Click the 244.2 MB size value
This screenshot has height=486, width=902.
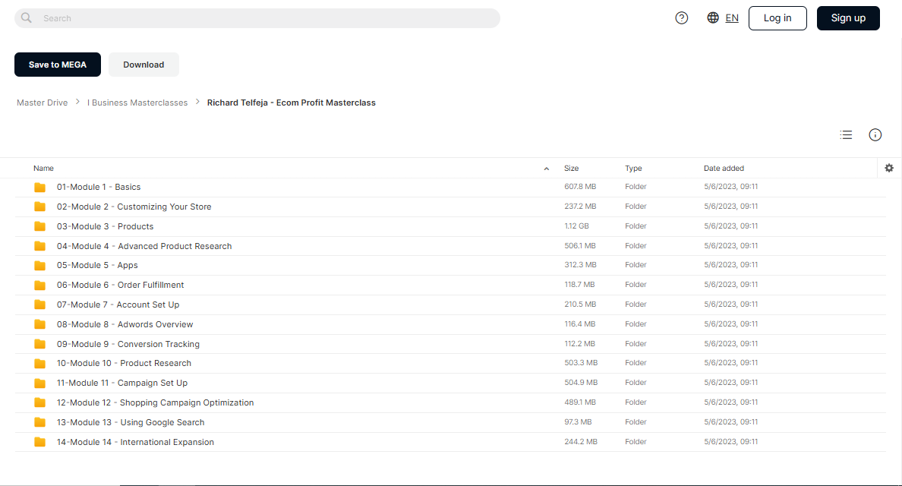[580, 442]
